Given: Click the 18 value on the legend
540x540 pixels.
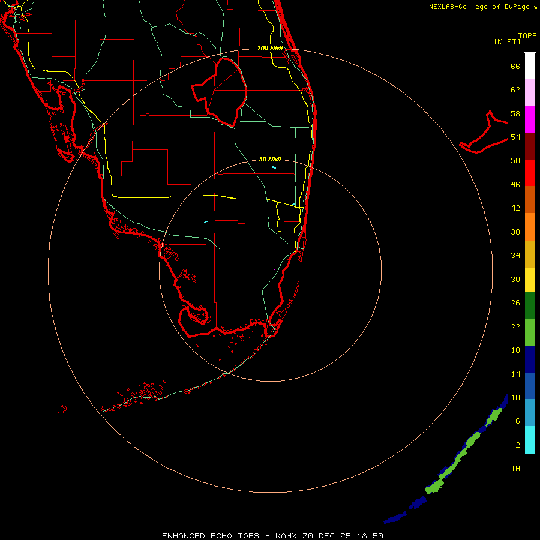Looking at the screenshot, I should [515, 350].
